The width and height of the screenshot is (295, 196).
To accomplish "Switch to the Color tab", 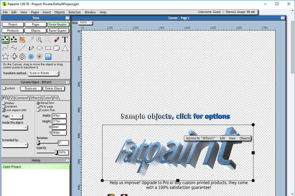I will (x=47, y=98).
